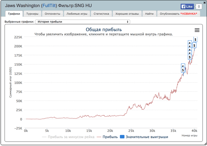
Task: Click the lower dollar marker near 125K
Action: pyautogui.click(x=183, y=70)
